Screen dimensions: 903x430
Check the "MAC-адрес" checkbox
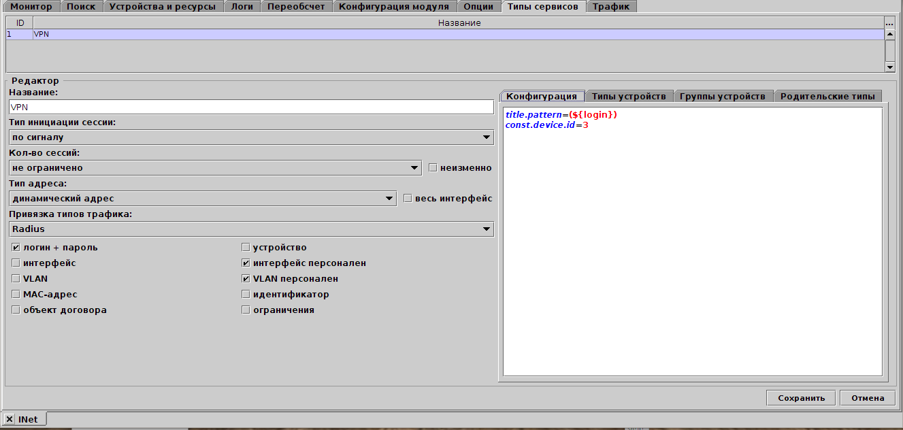point(15,294)
